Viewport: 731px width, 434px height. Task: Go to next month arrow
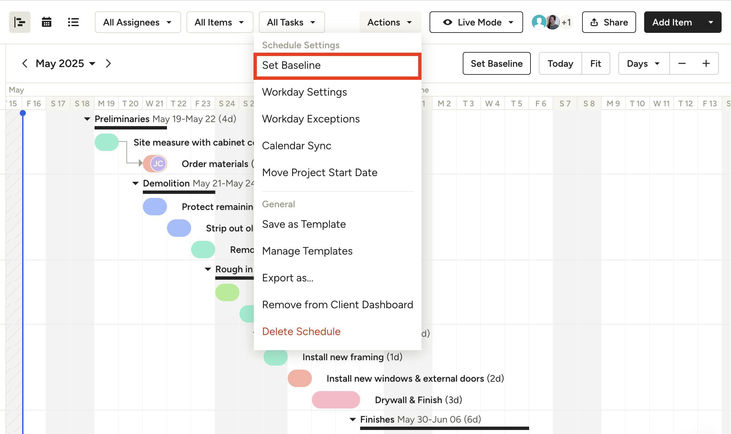pos(108,63)
